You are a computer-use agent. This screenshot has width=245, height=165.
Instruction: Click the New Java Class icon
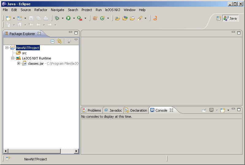click(102, 18)
